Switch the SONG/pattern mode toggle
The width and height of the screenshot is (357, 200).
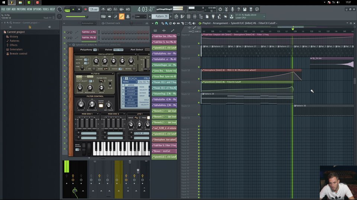pyautogui.click(x=67, y=10)
